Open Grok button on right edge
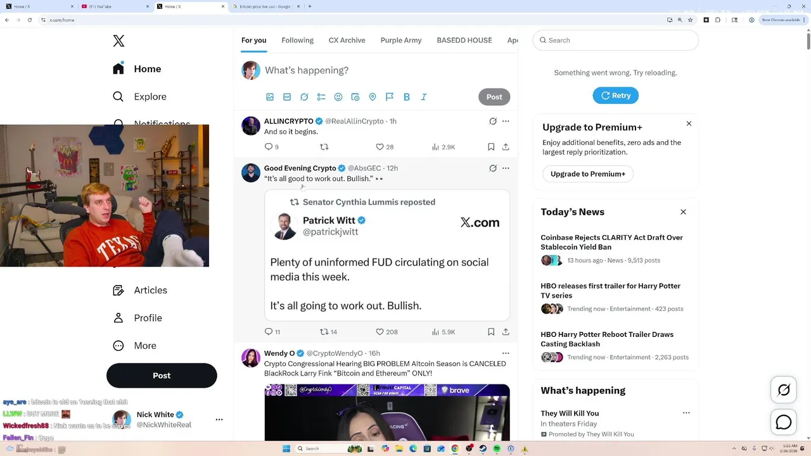Screen dimensions: 811x456 pyautogui.click(x=784, y=390)
